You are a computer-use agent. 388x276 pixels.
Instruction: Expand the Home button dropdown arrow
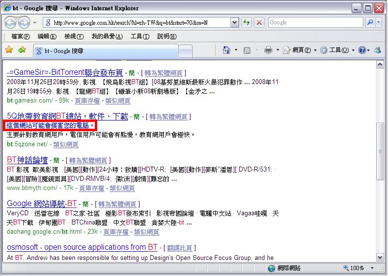[236, 50]
